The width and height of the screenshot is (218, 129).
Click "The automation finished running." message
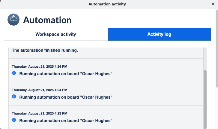point(45,50)
